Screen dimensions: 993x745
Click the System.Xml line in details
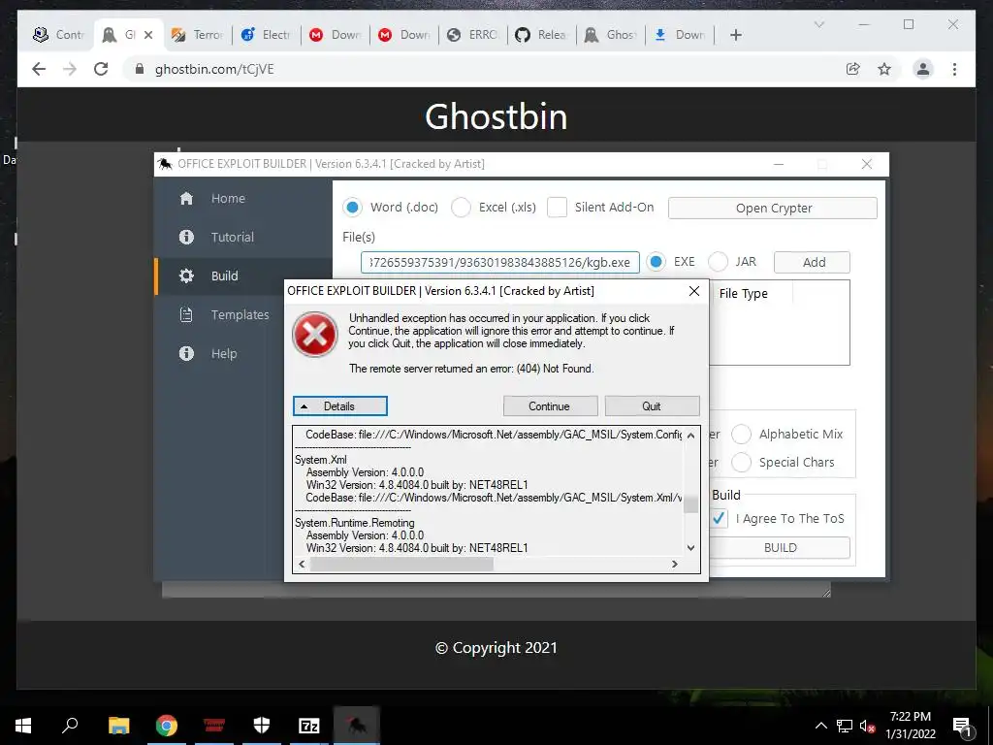pos(320,460)
